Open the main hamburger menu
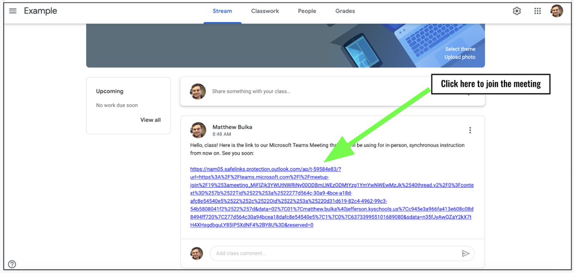Screen dimensions: 574x273 click(13, 11)
